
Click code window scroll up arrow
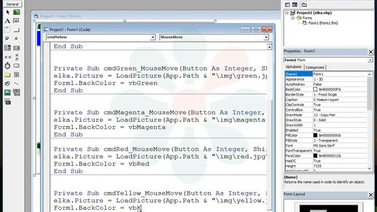point(269,47)
